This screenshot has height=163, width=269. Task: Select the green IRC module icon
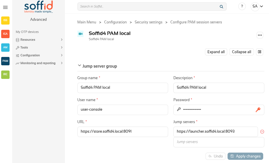click(x=5, y=75)
